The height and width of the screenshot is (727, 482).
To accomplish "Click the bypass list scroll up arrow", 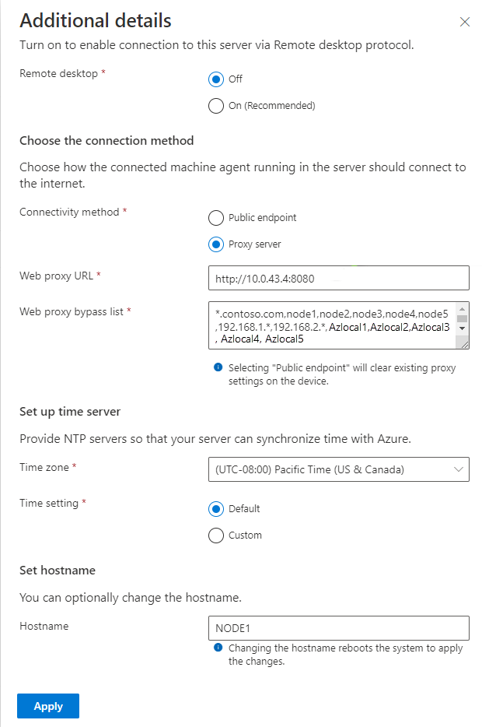I will 462,308.
